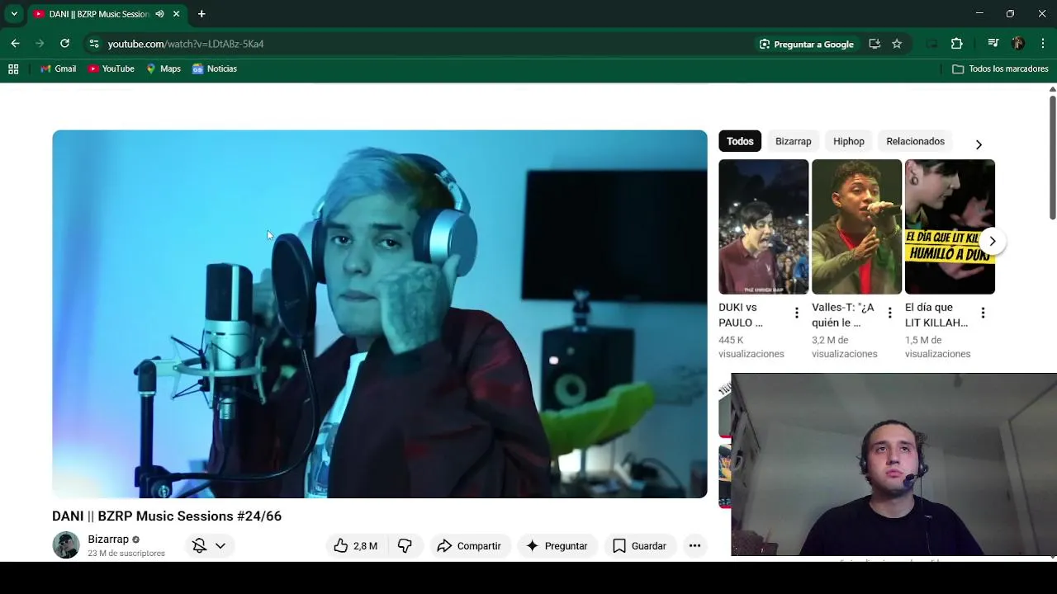
Task: Open the apps grid in bookmarks bar
Action: [13, 69]
